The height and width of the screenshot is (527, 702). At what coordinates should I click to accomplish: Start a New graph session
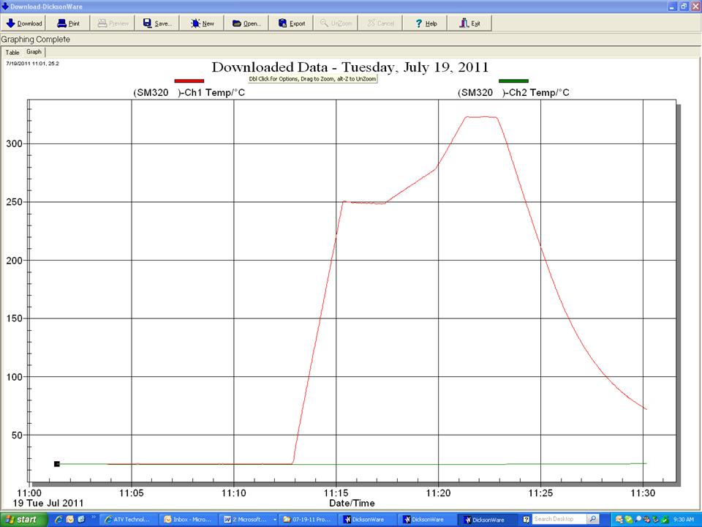[203, 23]
